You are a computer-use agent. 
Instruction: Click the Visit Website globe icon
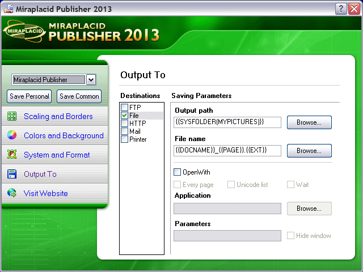(12, 193)
